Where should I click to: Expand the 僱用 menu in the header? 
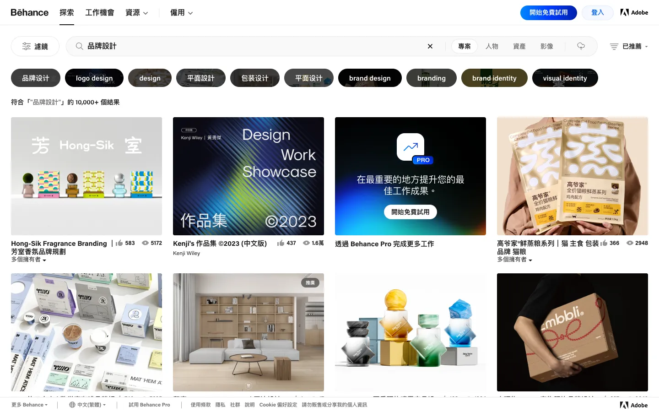pos(182,13)
